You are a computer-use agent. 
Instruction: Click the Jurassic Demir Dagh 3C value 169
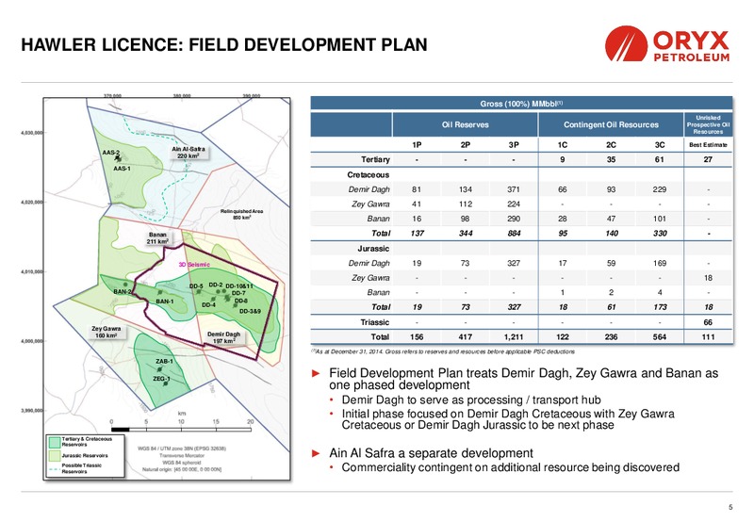(x=659, y=263)
